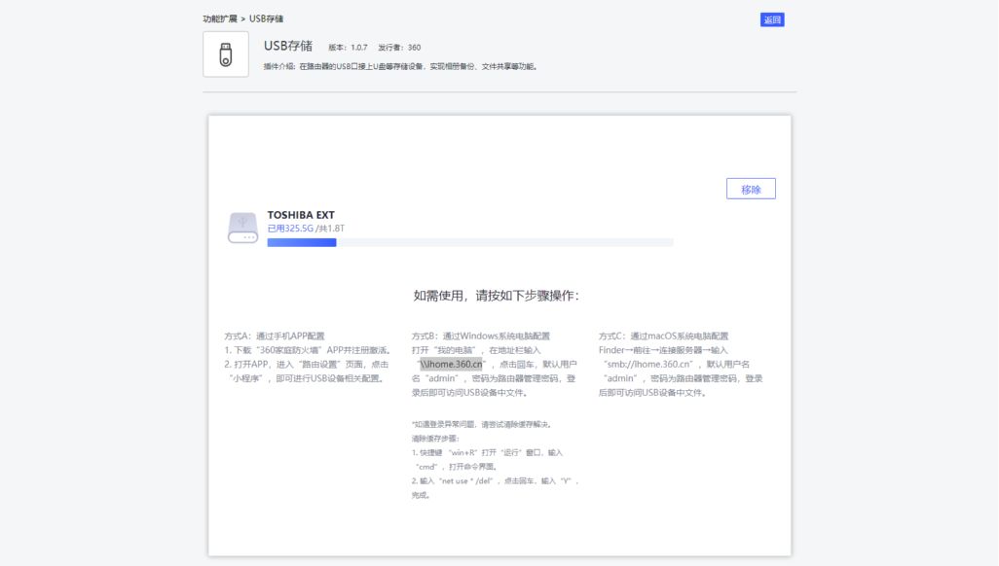The height and width of the screenshot is (566, 999).
Task: Click the USB storage plugin icon
Action: coord(225,53)
